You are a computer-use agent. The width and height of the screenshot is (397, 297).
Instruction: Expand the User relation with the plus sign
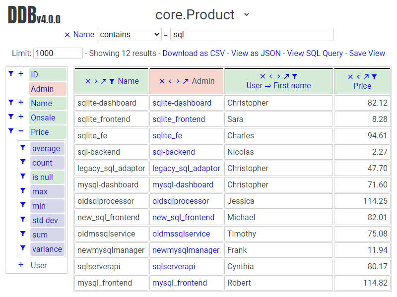[21, 265]
